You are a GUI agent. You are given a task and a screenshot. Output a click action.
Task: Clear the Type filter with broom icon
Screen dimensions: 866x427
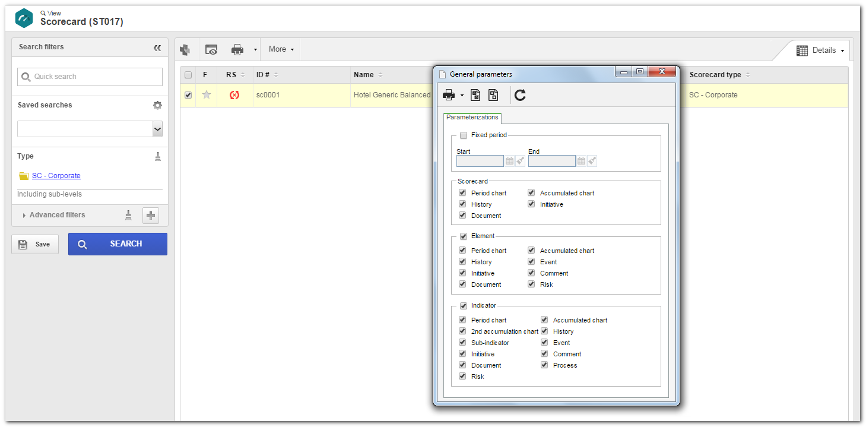tap(158, 156)
